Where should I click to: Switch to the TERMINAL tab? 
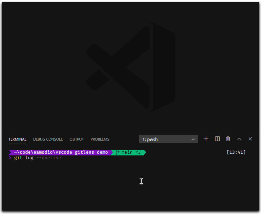point(17,139)
